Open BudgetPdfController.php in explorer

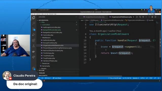tap(52, 30)
